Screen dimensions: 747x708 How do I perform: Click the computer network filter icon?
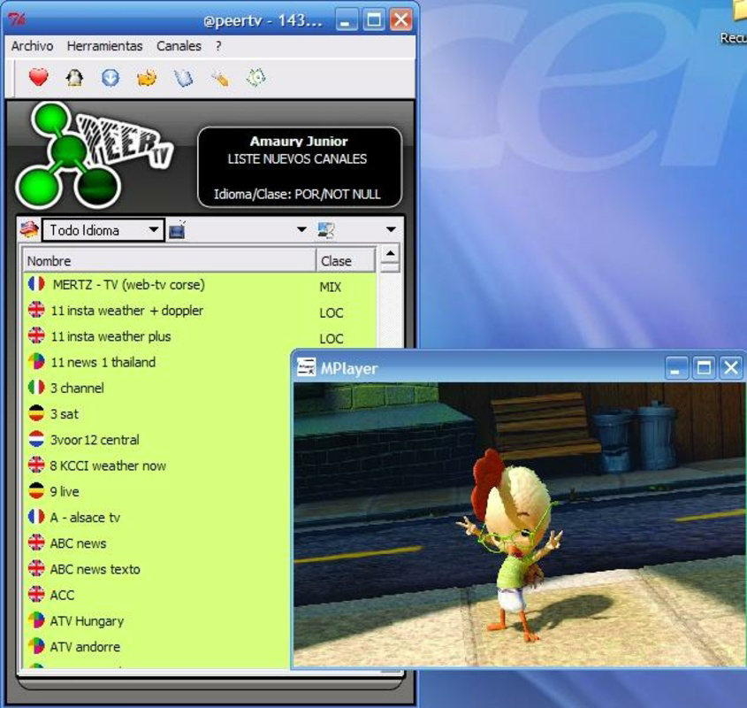(x=326, y=230)
